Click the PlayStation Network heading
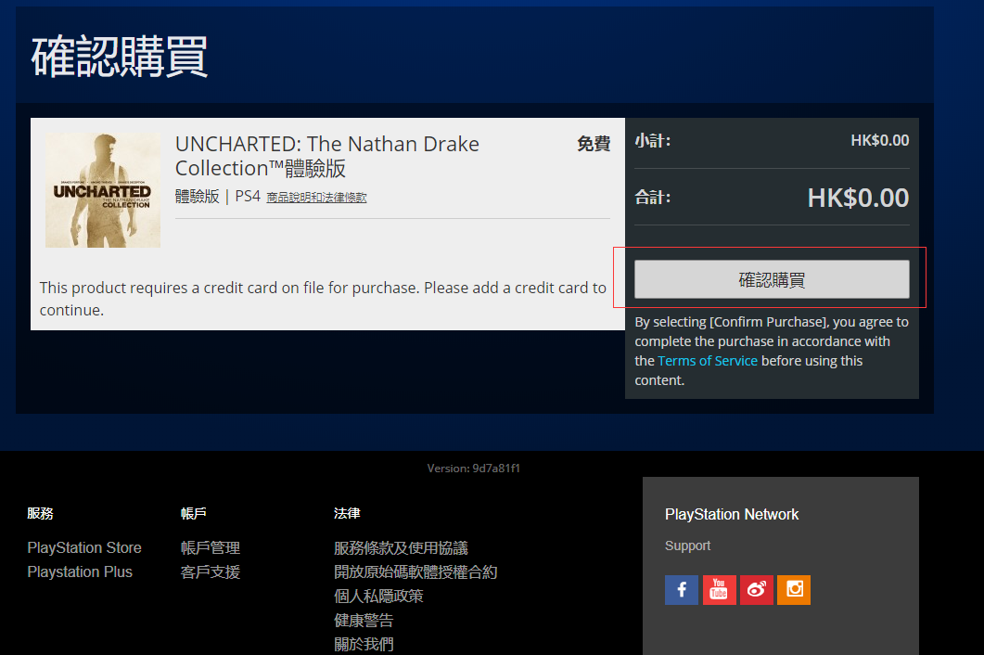The width and height of the screenshot is (984, 655). pos(732,514)
